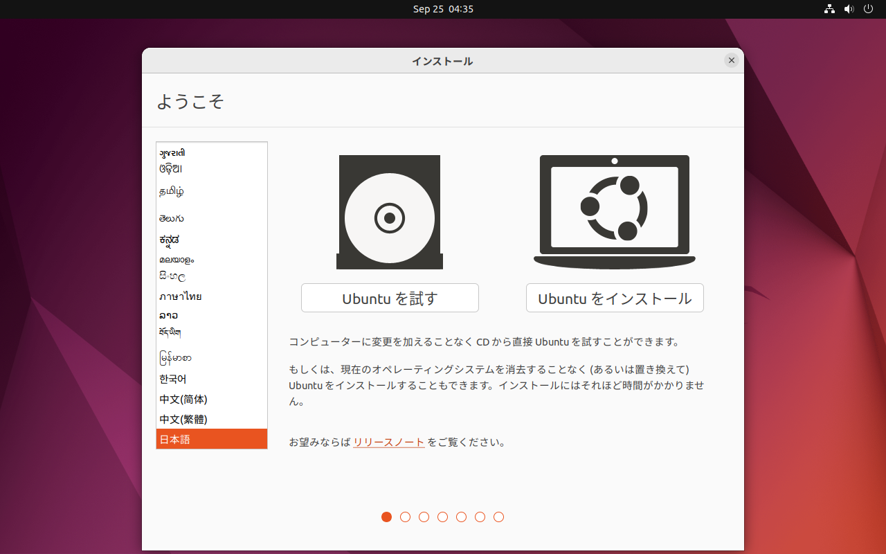This screenshot has width=886, height=554.
Task: Select ภาษาไทย language entry
Action: click(x=211, y=296)
